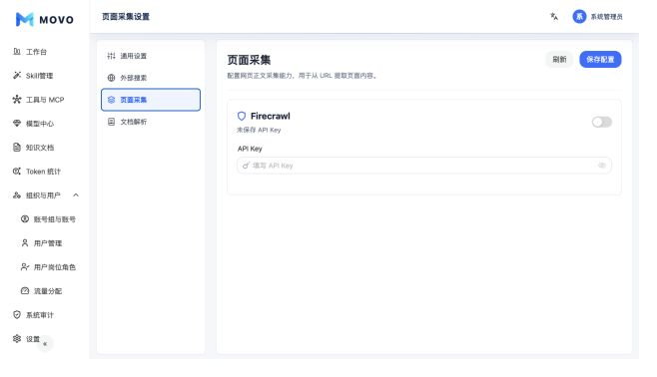Click the 页面采集 layers icon

click(x=111, y=100)
